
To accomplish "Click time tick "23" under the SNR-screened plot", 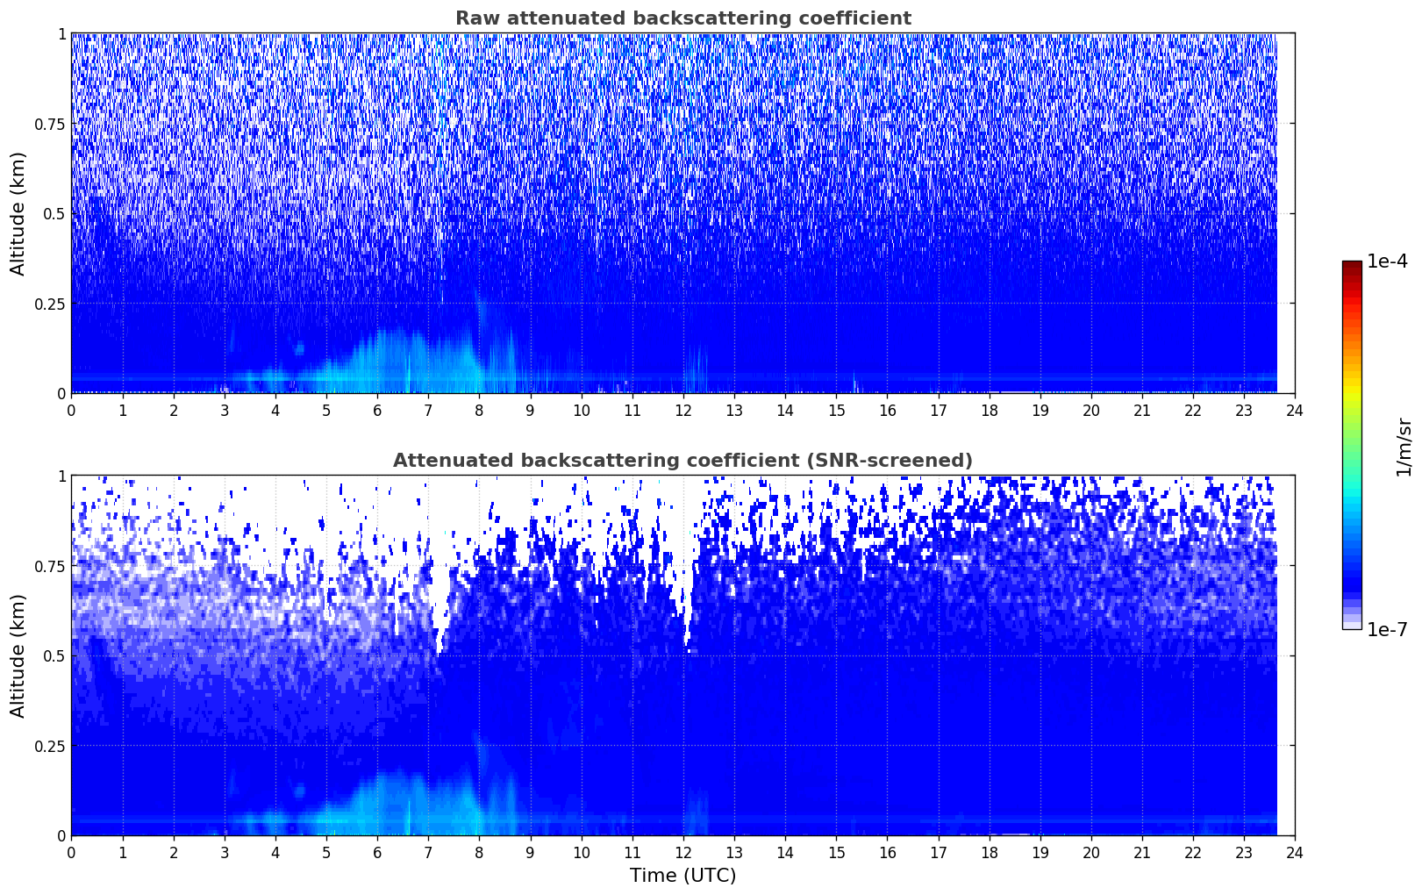I will click(x=1244, y=852).
